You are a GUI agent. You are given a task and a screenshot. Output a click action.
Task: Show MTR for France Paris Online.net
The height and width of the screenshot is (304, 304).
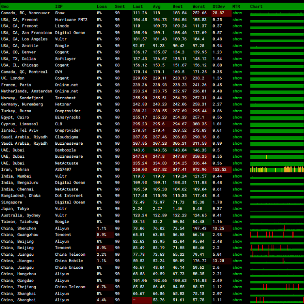click(x=237, y=85)
